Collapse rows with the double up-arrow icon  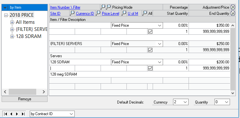click(233, 7)
